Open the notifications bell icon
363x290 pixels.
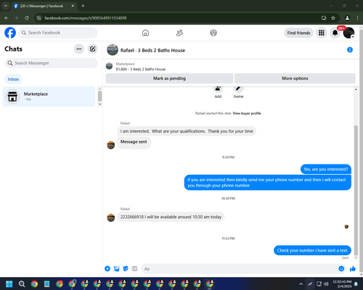click(335, 33)
